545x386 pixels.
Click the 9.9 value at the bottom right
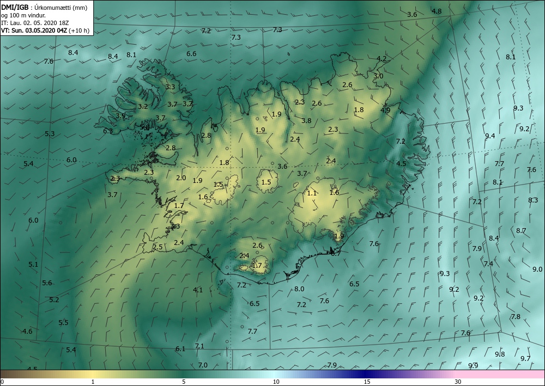coord(473,365)
